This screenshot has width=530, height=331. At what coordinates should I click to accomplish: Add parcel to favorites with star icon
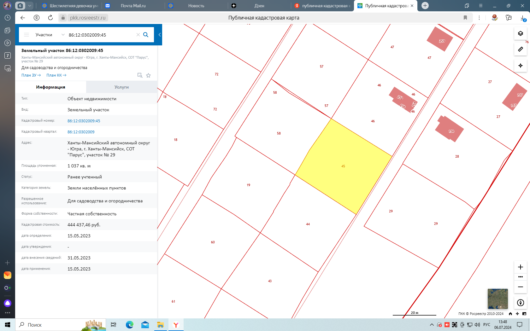coord(149,75)
